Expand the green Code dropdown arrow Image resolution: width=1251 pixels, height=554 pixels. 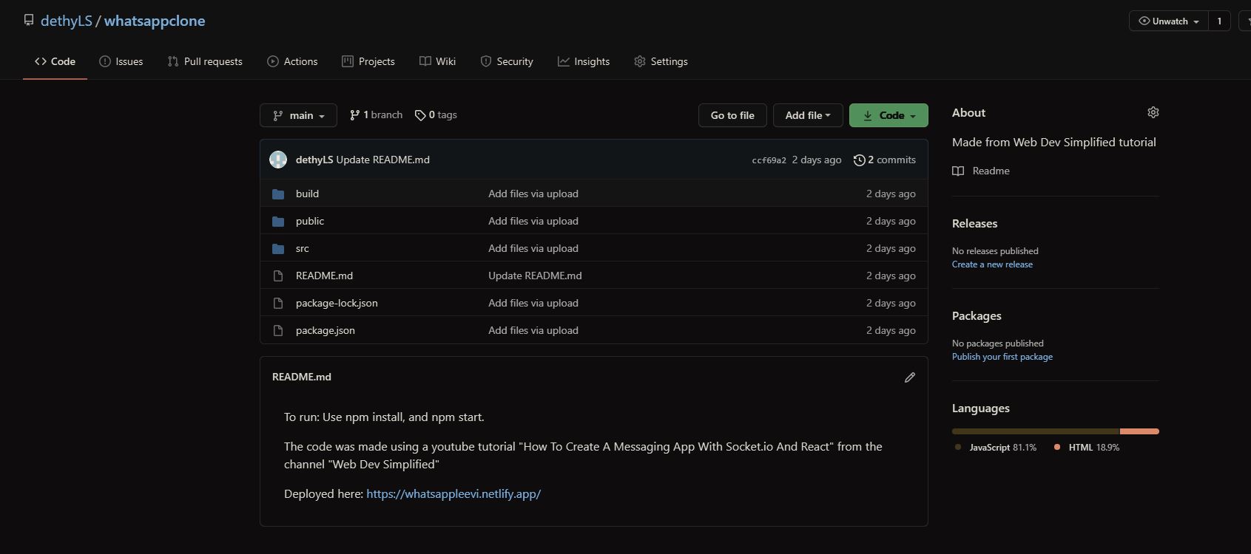pyautogui.click(x=913, y=116)
